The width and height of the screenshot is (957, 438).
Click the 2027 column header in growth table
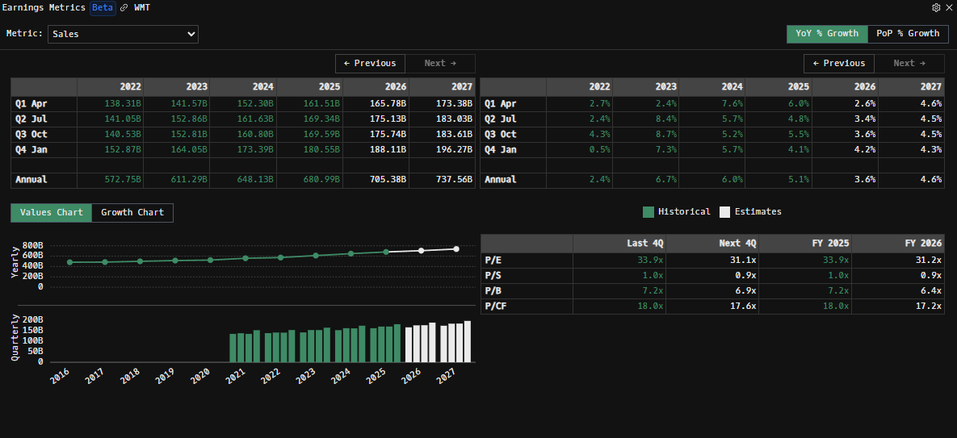click(911, 87)
